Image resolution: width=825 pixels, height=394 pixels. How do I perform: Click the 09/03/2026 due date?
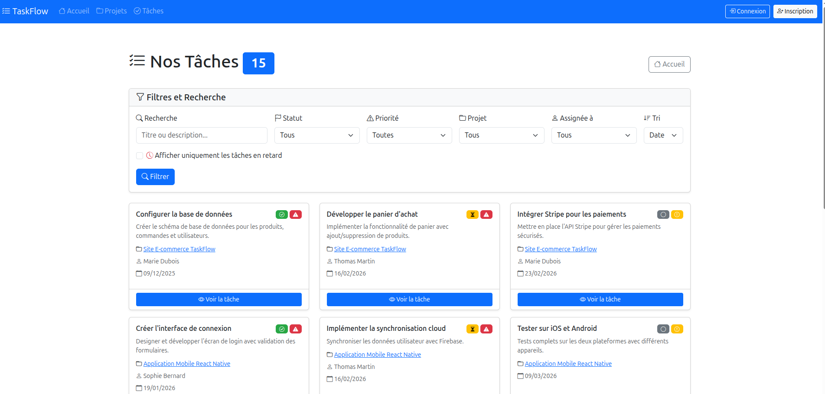(541, 376)
